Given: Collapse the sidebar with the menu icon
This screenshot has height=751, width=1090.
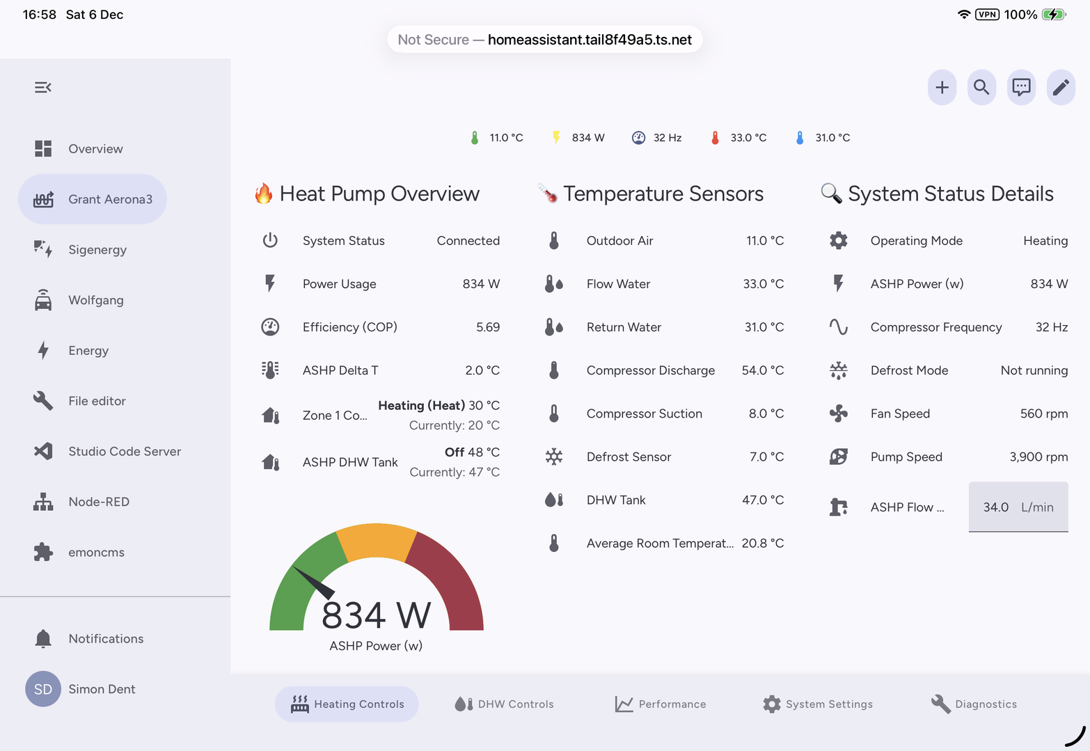Looking at the screenshot, I should coord(43,87).
